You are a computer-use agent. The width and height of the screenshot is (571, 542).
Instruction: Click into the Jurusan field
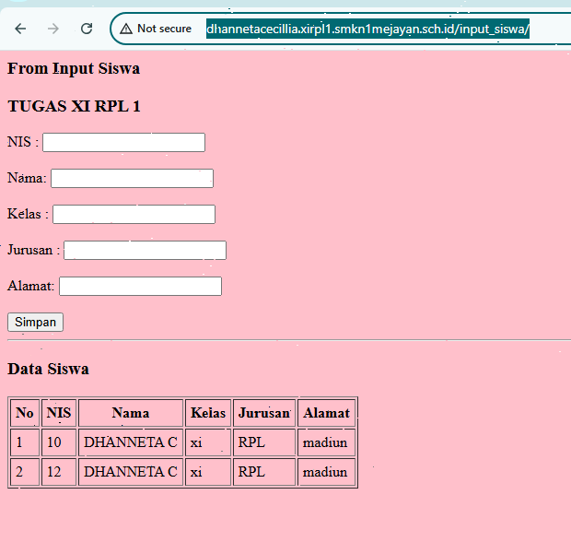(x=145, y=250)
